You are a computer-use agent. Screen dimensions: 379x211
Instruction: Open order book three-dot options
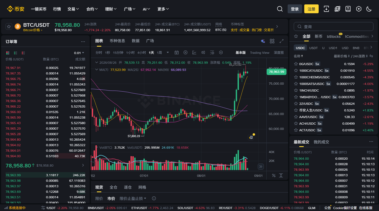(x=83, y=42)
